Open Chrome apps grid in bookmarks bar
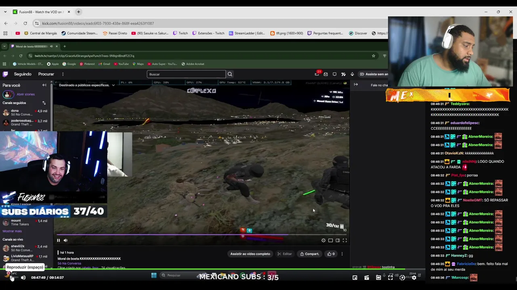This screenshot has height=290, width=517. [5, 33]
